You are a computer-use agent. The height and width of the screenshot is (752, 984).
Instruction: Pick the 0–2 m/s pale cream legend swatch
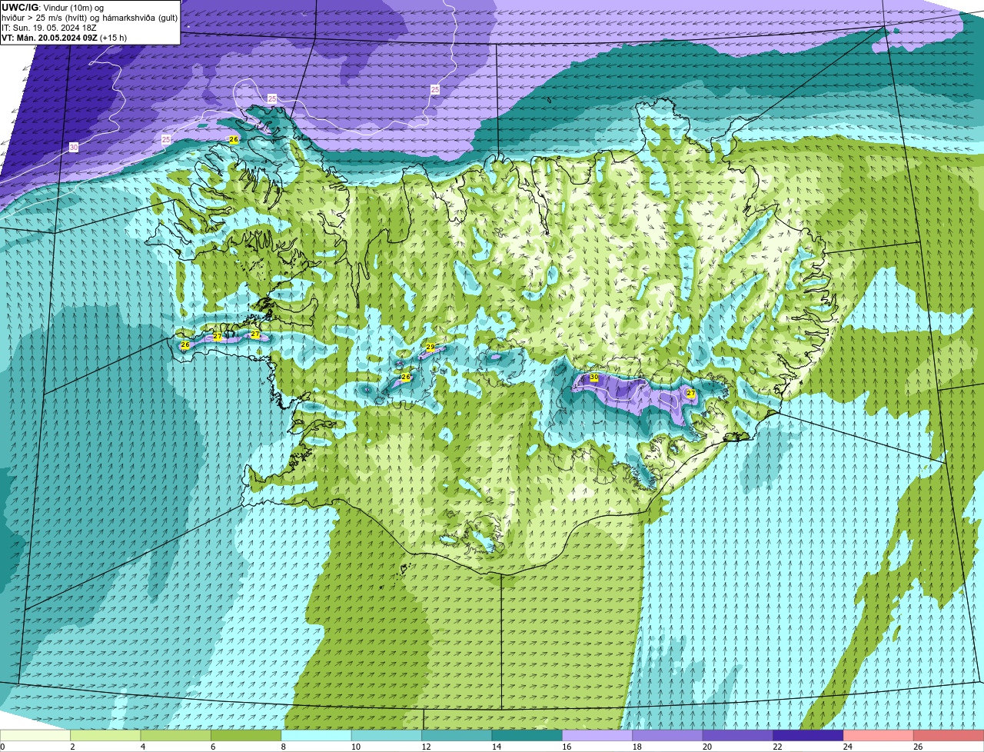[35, 735]
